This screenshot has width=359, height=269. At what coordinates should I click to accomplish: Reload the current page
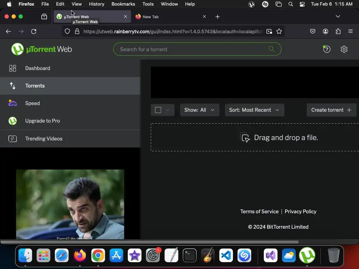point(34,31)
